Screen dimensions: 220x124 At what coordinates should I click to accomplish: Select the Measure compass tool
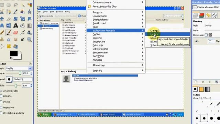point(29,12)
